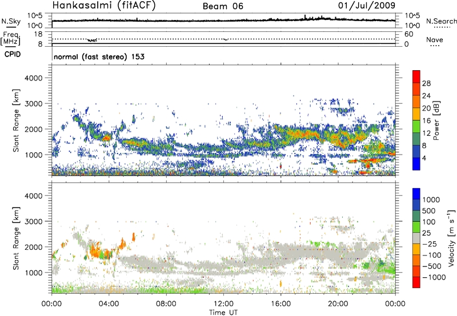The width and height of the screenshot is (457, 316).
Task: Click the '24' power colorbar label
Action: (x=426, y=96)
